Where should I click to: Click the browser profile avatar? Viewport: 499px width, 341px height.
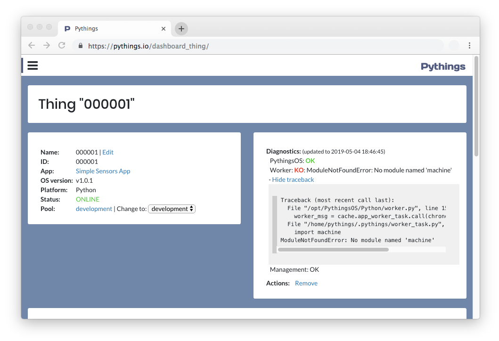pos(454,46)
